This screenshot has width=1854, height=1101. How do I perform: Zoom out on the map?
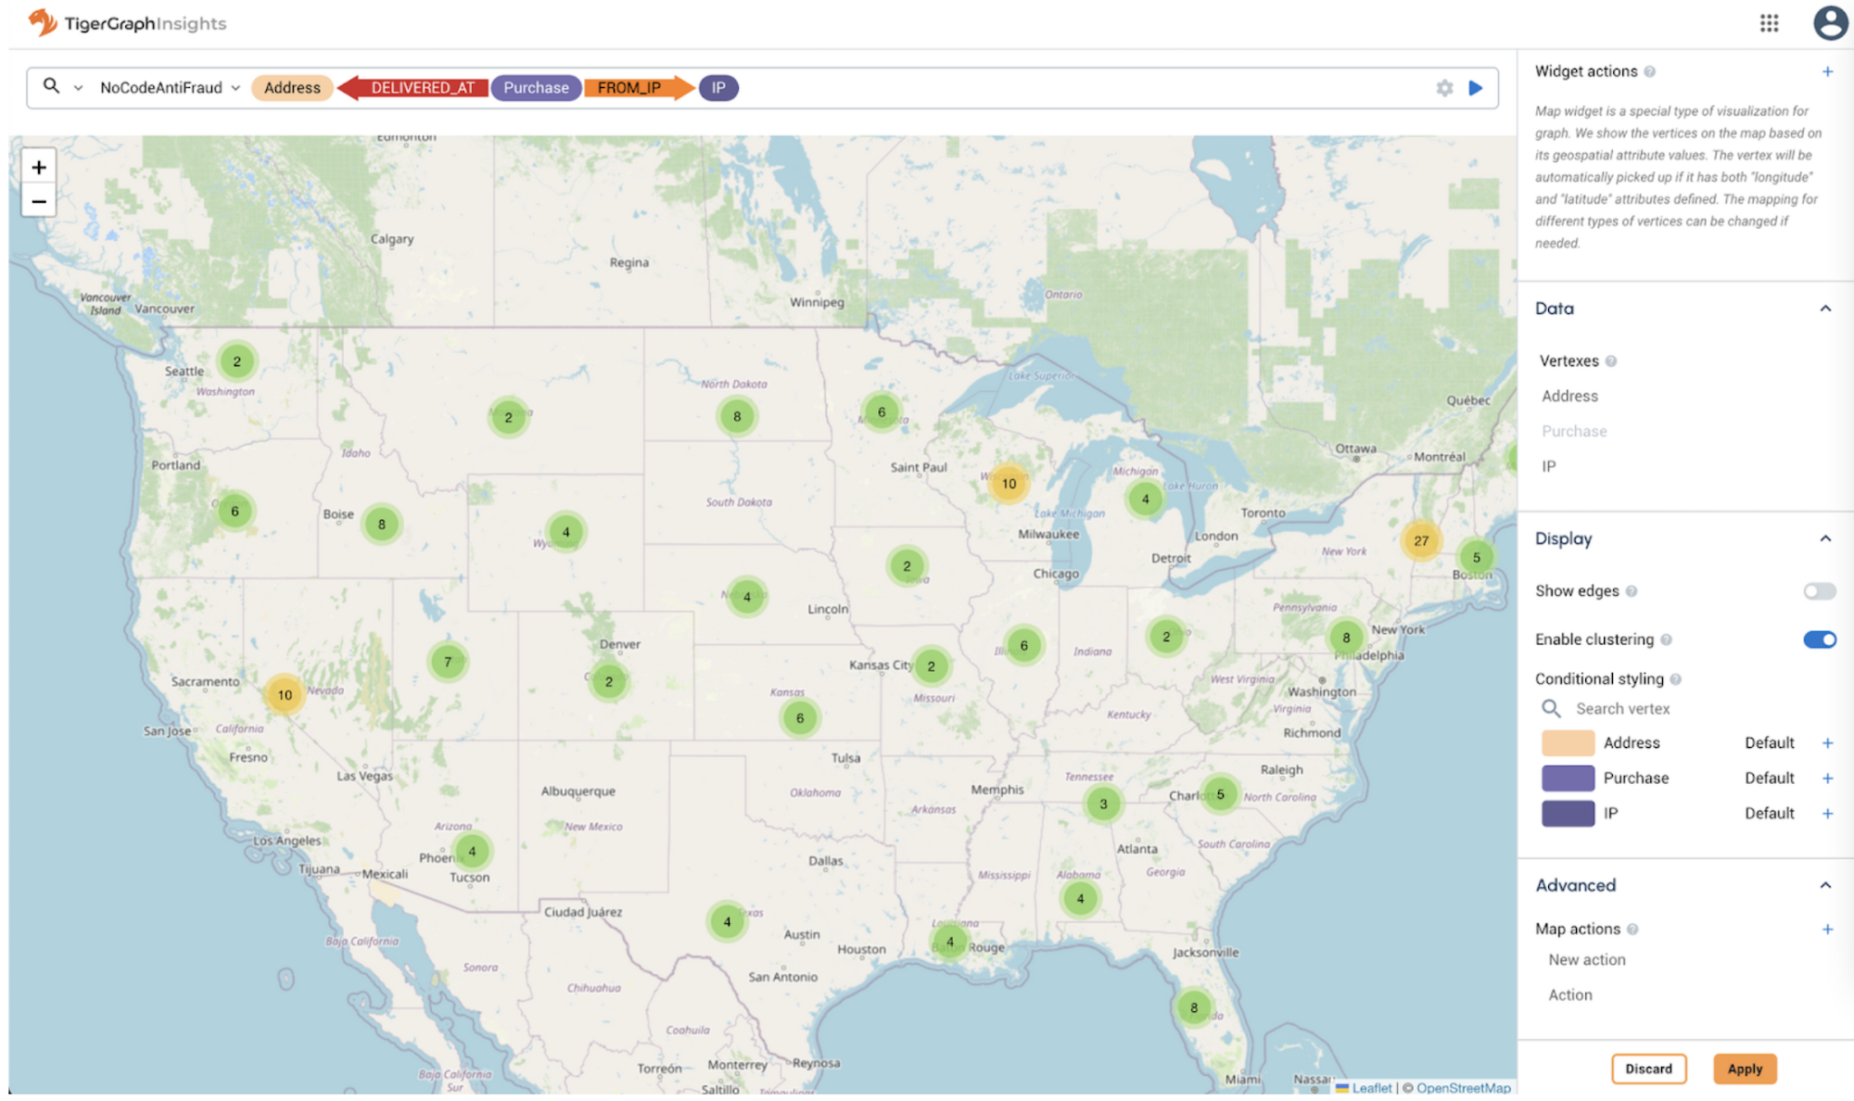39,201
